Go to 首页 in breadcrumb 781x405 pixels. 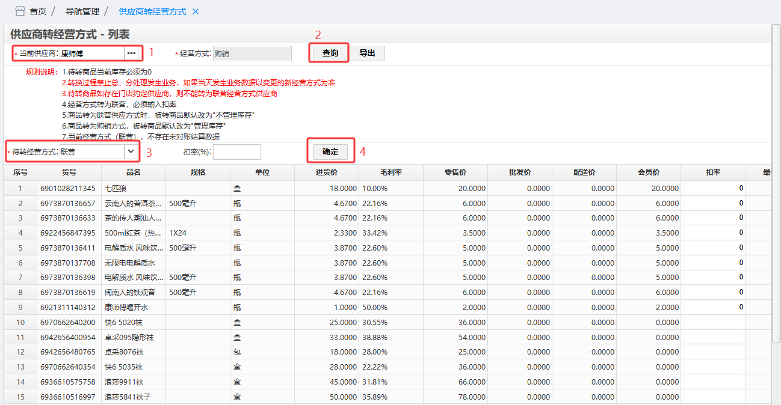(x=38, y=11)
